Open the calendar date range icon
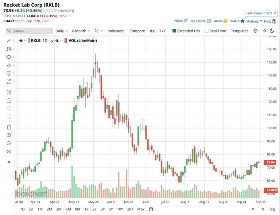280x215 pixels. [151, 209]
